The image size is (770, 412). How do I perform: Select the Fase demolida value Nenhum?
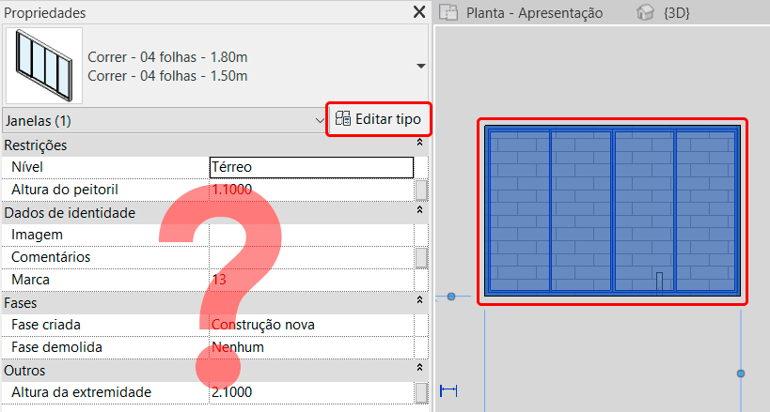click(x=310, y=347)
